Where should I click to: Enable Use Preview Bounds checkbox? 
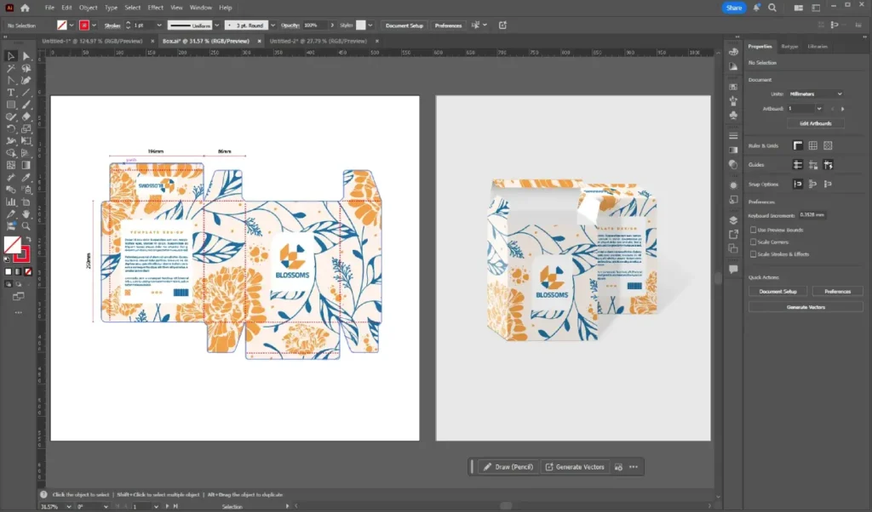(753, 230)
